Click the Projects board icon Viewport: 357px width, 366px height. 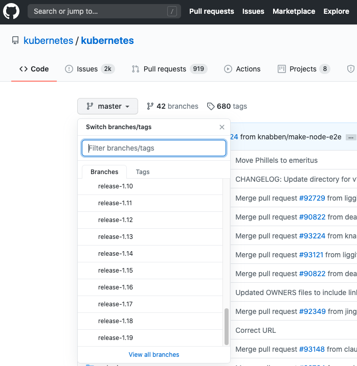point(282,69)
